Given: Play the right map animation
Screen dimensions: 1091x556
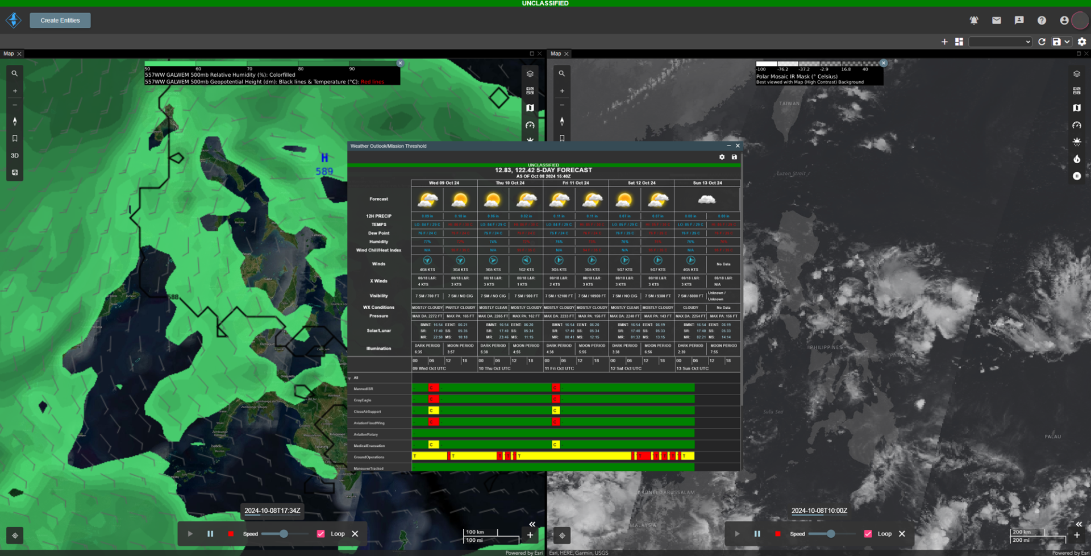Looking at the screenshot, I should 737,534.
